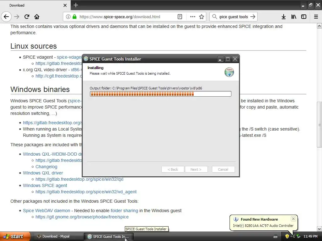Image resolution: width=322 pixels, height=241 pixels.
Task: Open Windows QXL-WDDM-DOD driver link
Action: (x=53, y=154)
